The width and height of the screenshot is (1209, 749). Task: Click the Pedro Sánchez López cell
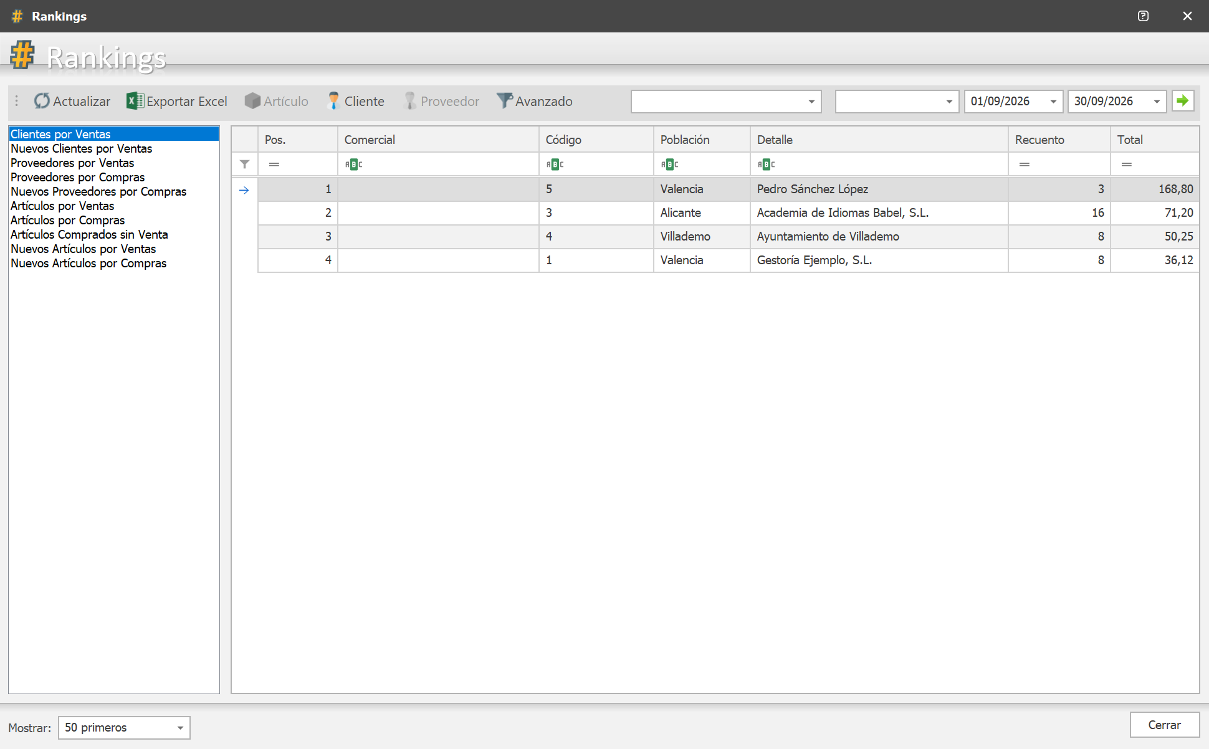point(879,189)
